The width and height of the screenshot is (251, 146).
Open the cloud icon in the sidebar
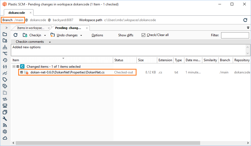[x=5, y=138]
